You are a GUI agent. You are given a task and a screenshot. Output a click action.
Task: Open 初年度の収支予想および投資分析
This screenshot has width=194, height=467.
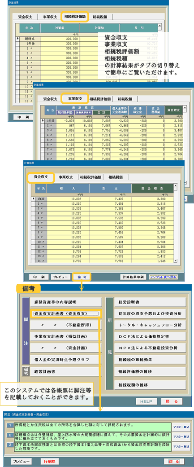tap(151, 313)
